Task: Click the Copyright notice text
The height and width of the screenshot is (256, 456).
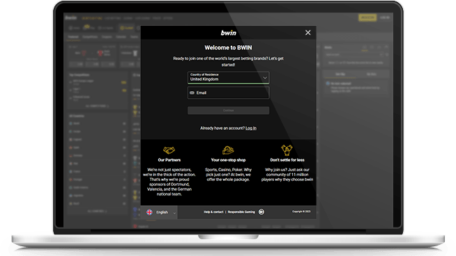Action: [301, 211]
